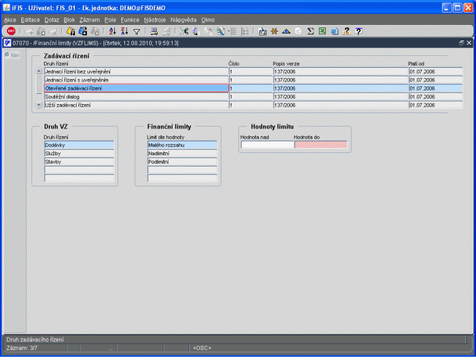476x357 pixels.
Task: Open the Nápověda menu
Action: point(183,20)
